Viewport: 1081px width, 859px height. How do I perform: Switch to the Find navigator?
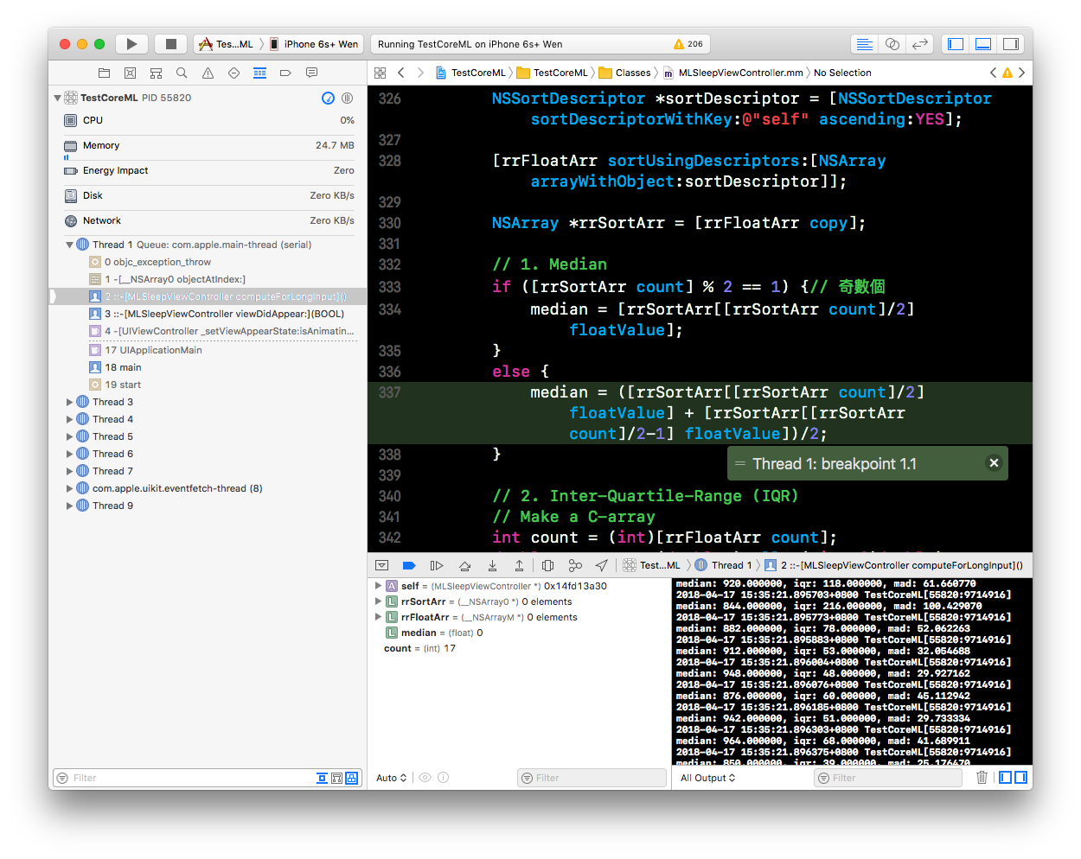click(x=182, y=73)
